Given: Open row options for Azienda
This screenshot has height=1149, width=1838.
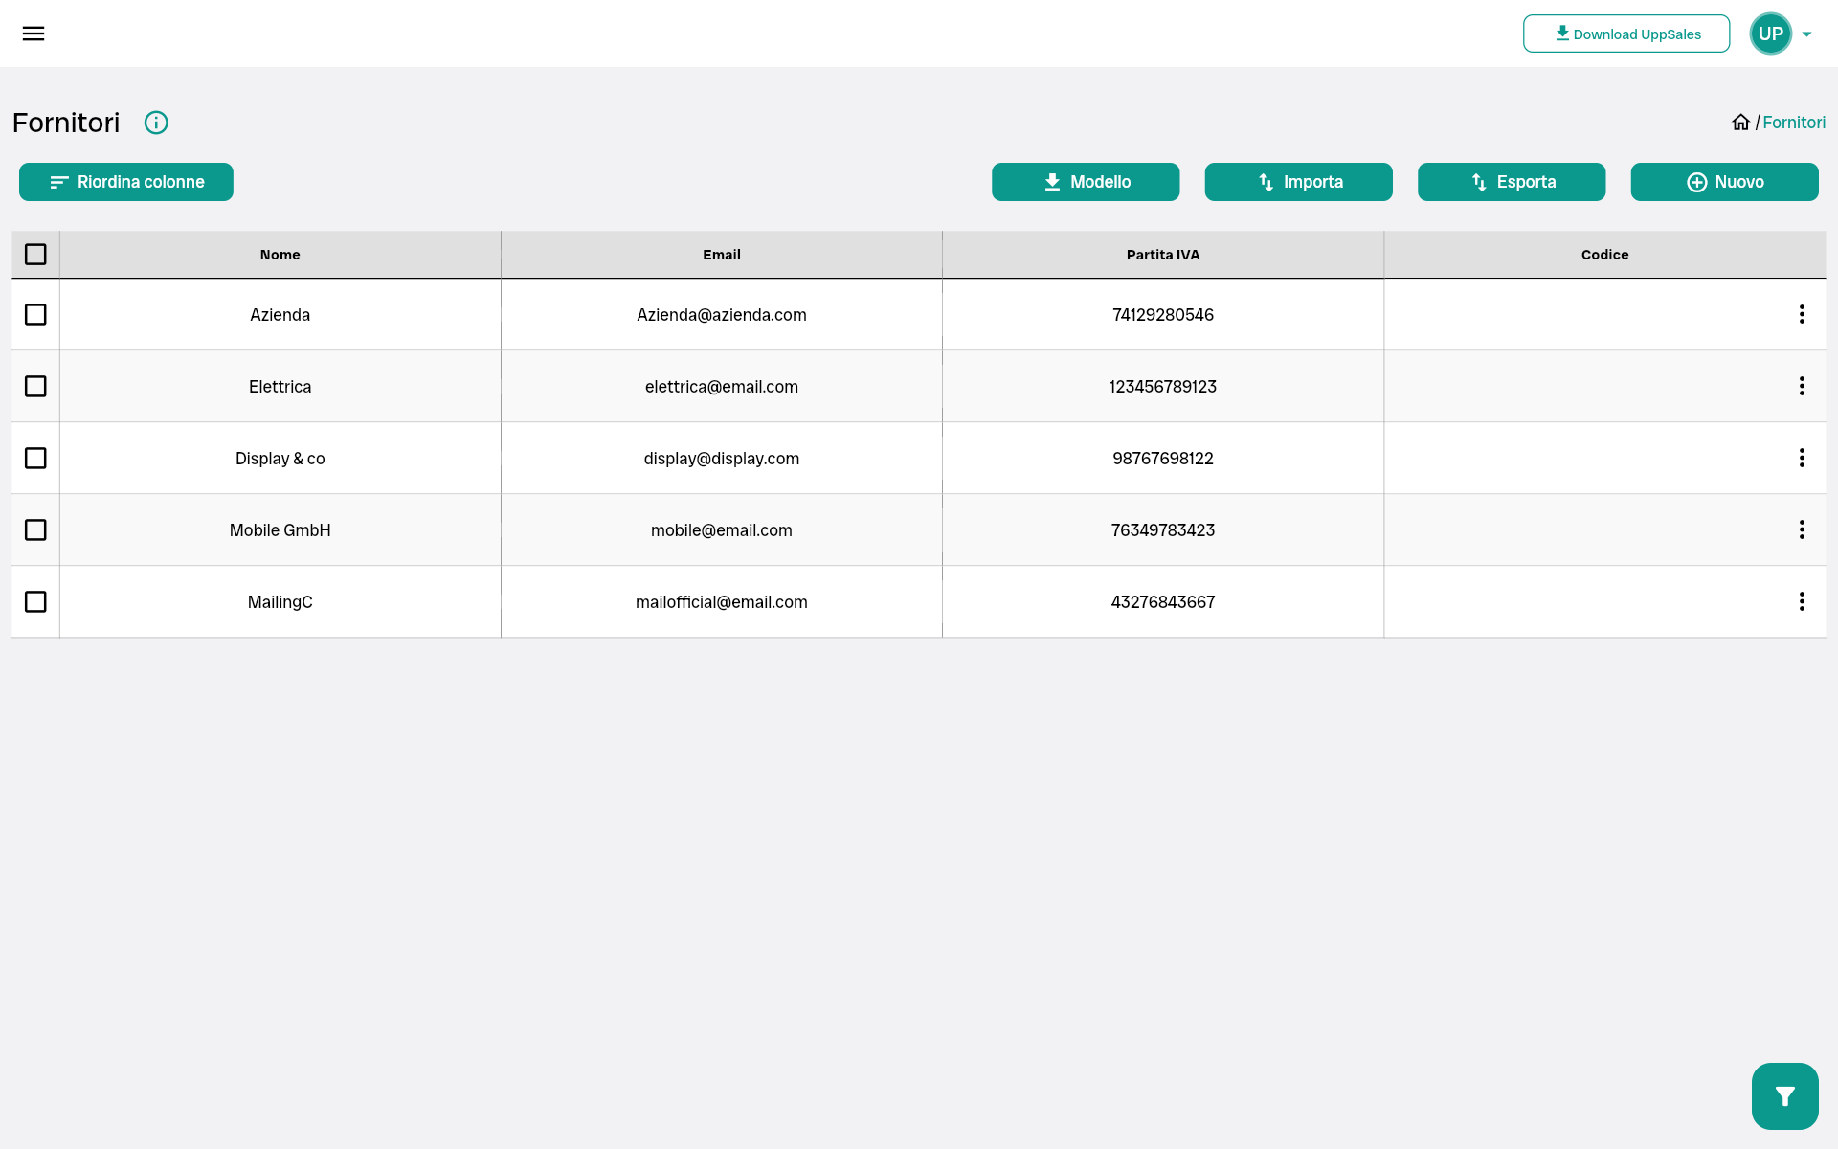Looking at the screenshot, I should 1802,314.
